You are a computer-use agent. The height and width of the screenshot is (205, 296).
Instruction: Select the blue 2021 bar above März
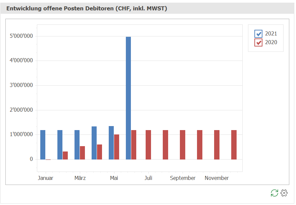pyautogui.click(x=77, y=145)
